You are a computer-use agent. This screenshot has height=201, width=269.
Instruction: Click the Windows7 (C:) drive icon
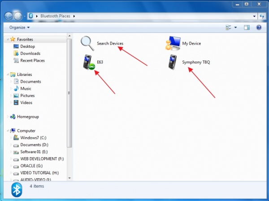pos(16,138)
